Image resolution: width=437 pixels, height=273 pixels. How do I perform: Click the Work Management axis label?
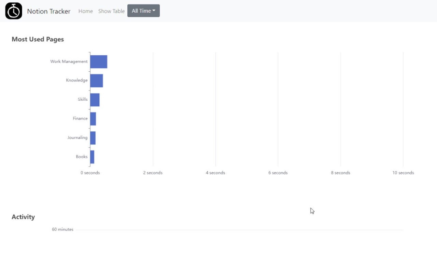click(x=69, y=61)
